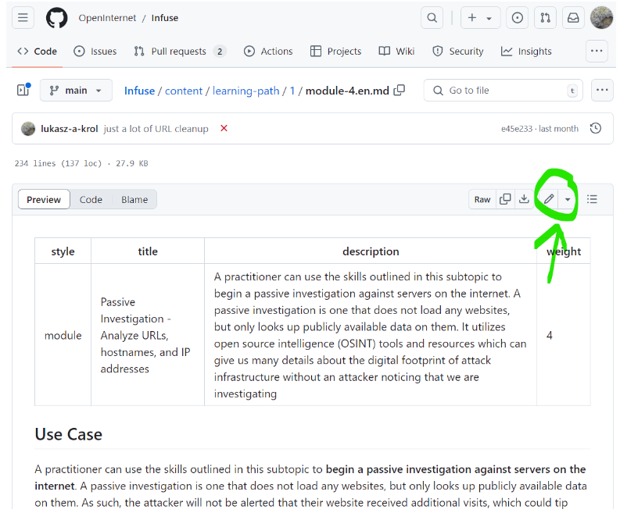Open the repo nav overflow ellipsis menu
The image size is (620, 520).
point(597,51)
